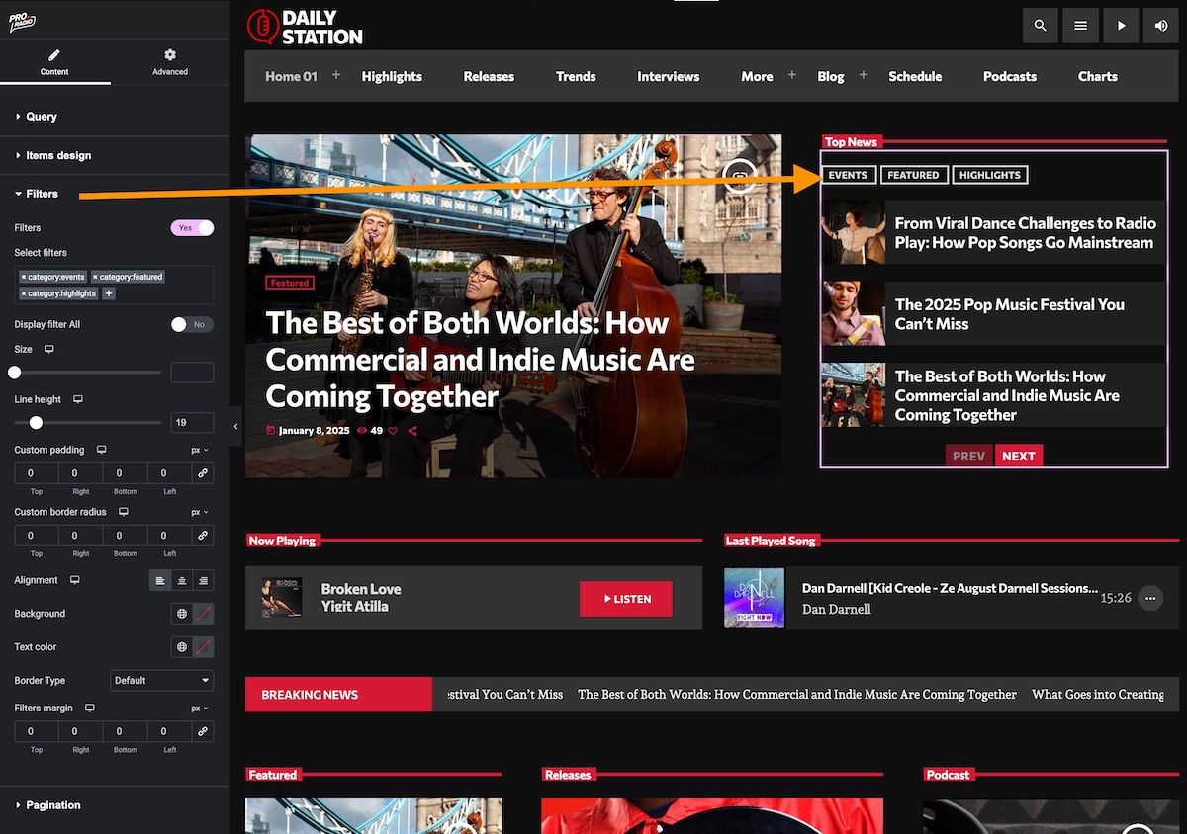Open the Border Type dropdown
The width and height of the screenshot is (1187, 834).
click(x=161, y=680)
